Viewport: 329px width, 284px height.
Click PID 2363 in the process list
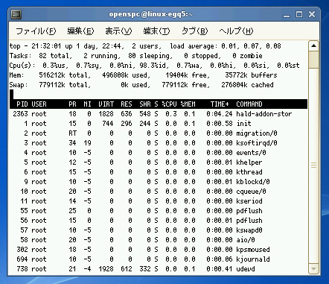point(20,114)
